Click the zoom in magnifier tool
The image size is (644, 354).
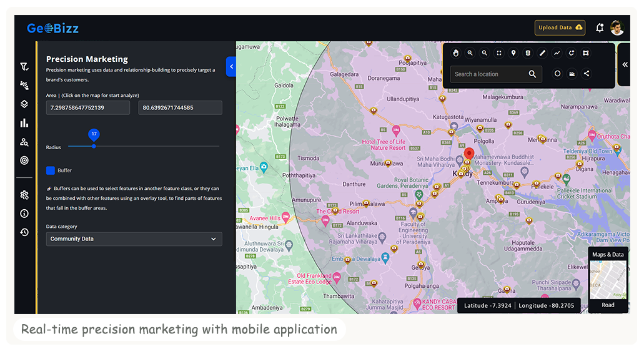pyautogui.click(x=470, y=53)
